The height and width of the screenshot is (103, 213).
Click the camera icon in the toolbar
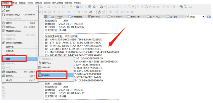pos(110,12)
